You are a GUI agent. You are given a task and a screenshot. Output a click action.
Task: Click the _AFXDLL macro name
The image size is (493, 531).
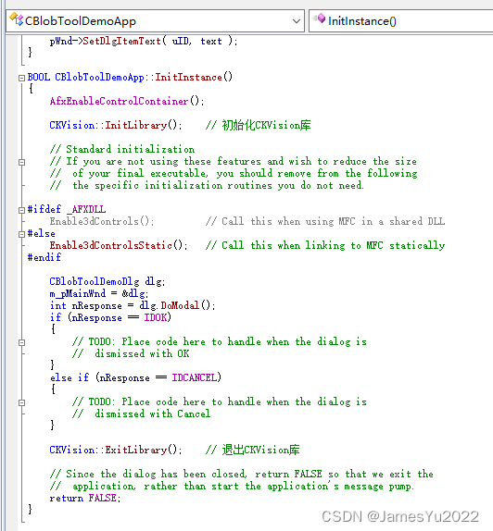click(86, 209)
